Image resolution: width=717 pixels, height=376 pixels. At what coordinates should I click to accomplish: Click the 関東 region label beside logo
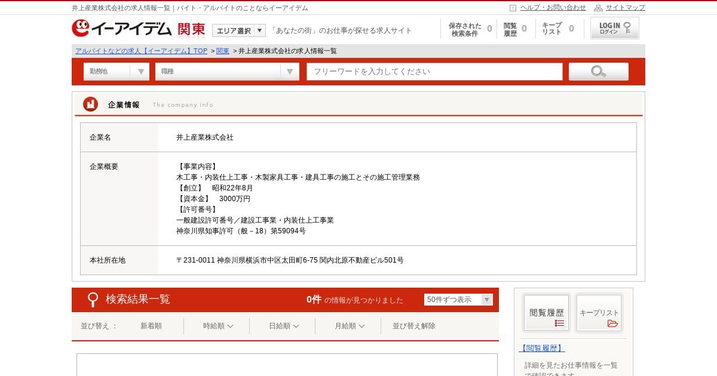[191, 29]
